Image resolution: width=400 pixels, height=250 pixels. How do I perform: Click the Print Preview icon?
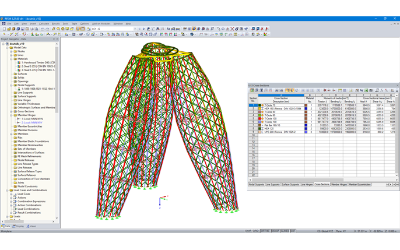pos(37,29)
